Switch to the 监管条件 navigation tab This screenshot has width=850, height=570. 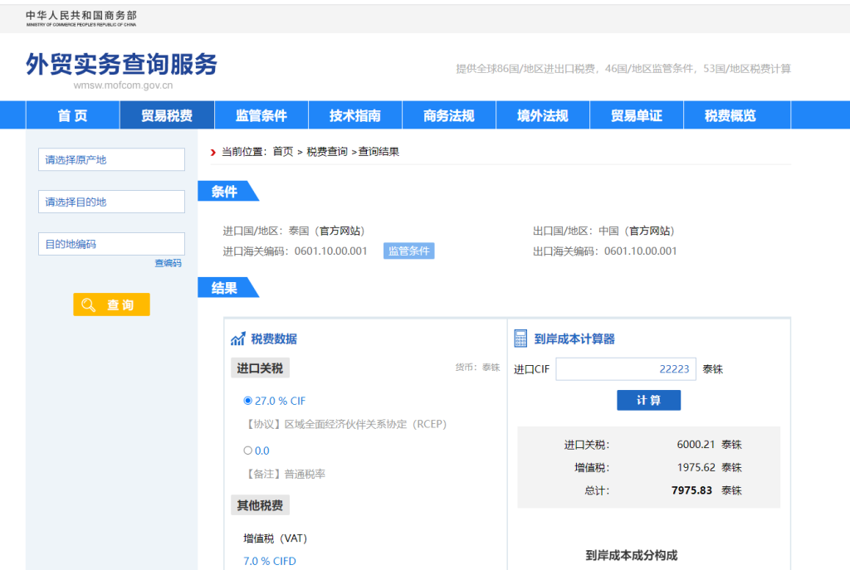[x=261, y=115]
